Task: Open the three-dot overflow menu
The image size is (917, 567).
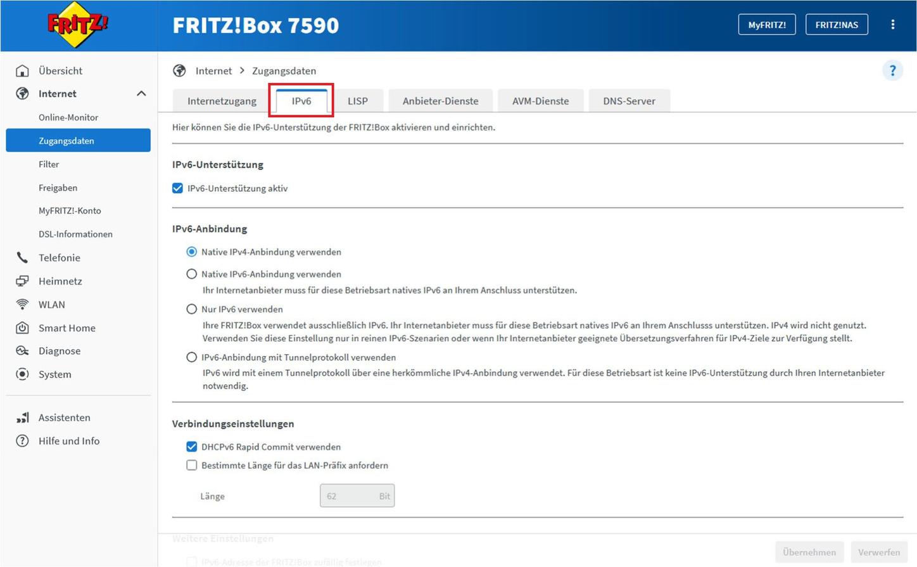Action: click(893, 24)
